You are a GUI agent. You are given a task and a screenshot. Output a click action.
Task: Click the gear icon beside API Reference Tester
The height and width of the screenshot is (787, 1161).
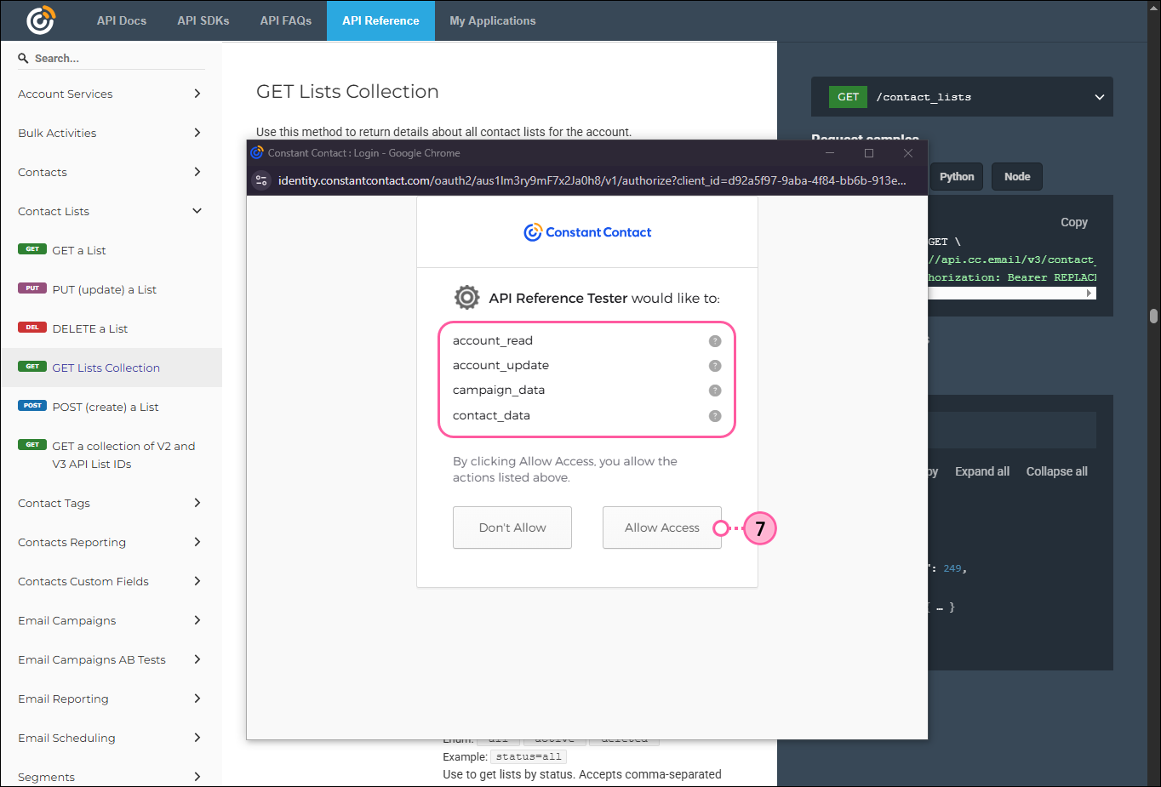pyautogui.click(x=466, y=298)
